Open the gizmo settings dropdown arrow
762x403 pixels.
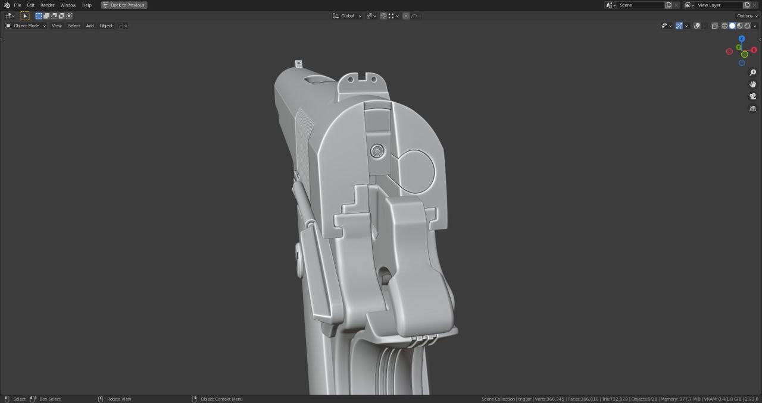pos(686,26)
